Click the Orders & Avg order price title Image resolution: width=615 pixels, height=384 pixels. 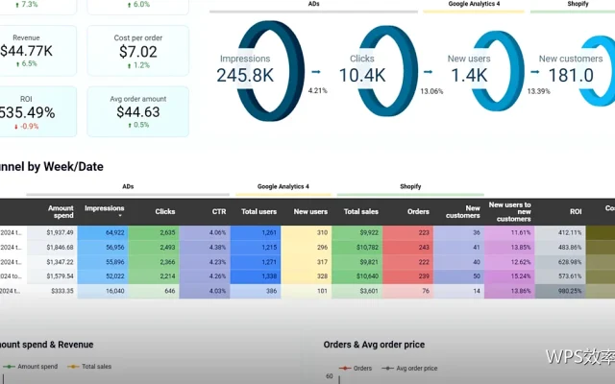pos(374,345)
